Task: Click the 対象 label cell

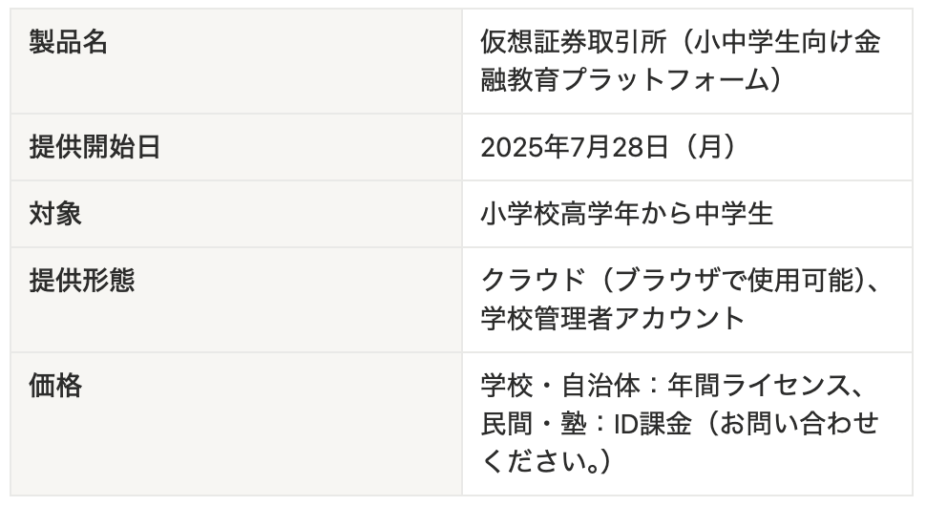Action: (55, 214)
